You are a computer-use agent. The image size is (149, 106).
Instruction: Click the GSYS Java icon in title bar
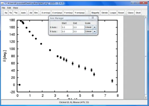pos(2,4)
